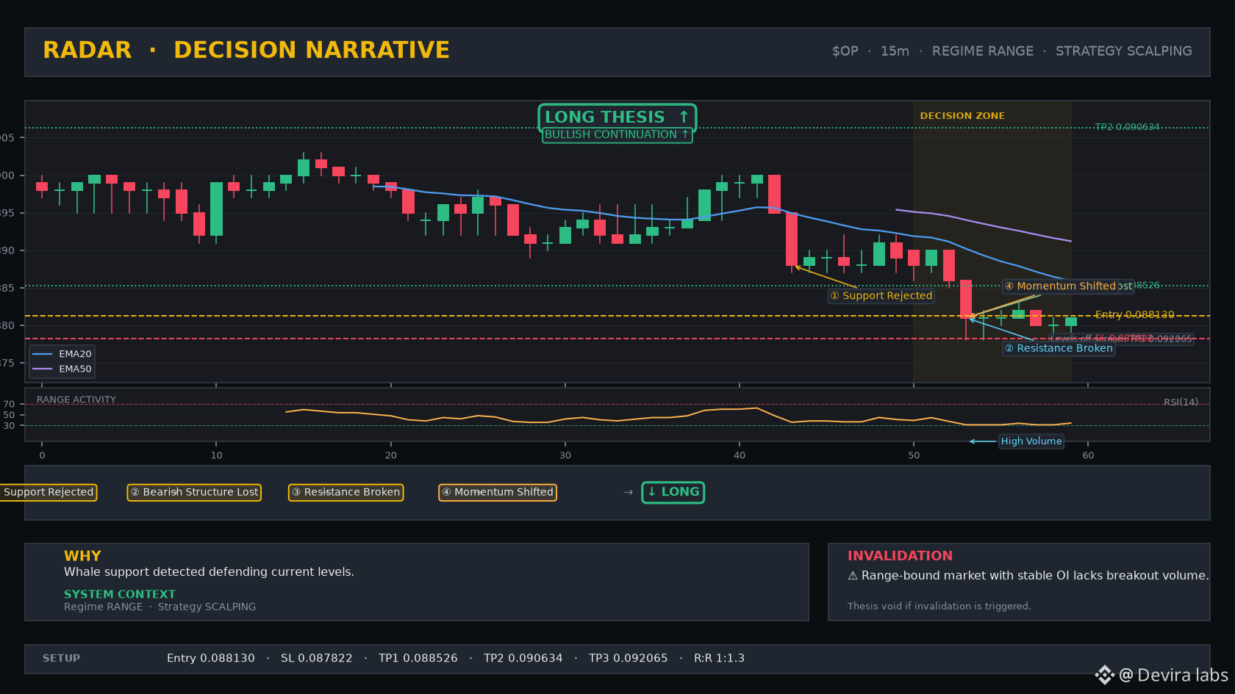
Task: Click the Entry 0.088130 price line label
Action: tap(1134, 314)
